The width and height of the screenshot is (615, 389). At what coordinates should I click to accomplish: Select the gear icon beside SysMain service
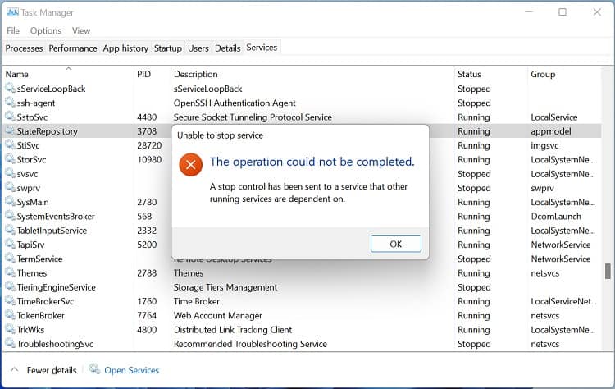coord(10,201)
